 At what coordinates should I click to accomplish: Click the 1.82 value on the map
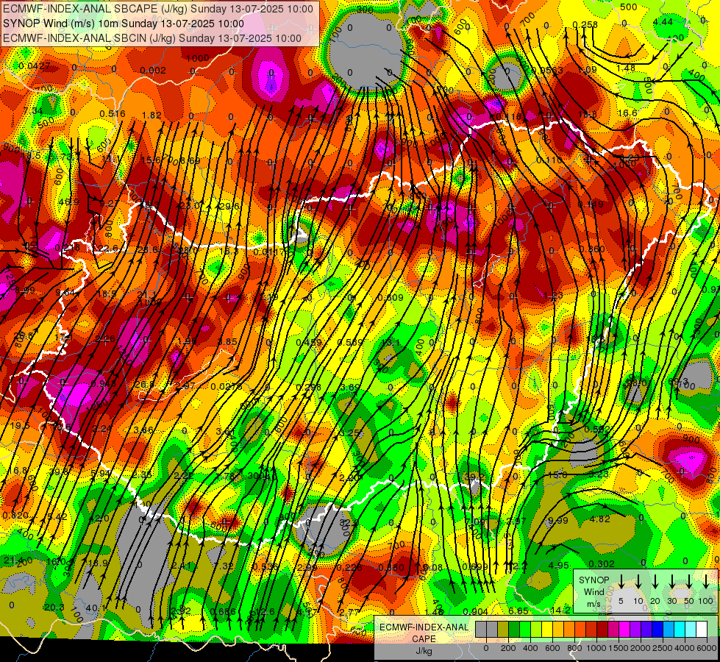click(152, 115)
